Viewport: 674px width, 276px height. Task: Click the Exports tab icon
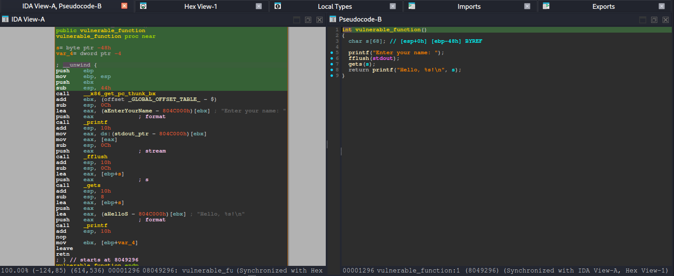pos(546,6)
